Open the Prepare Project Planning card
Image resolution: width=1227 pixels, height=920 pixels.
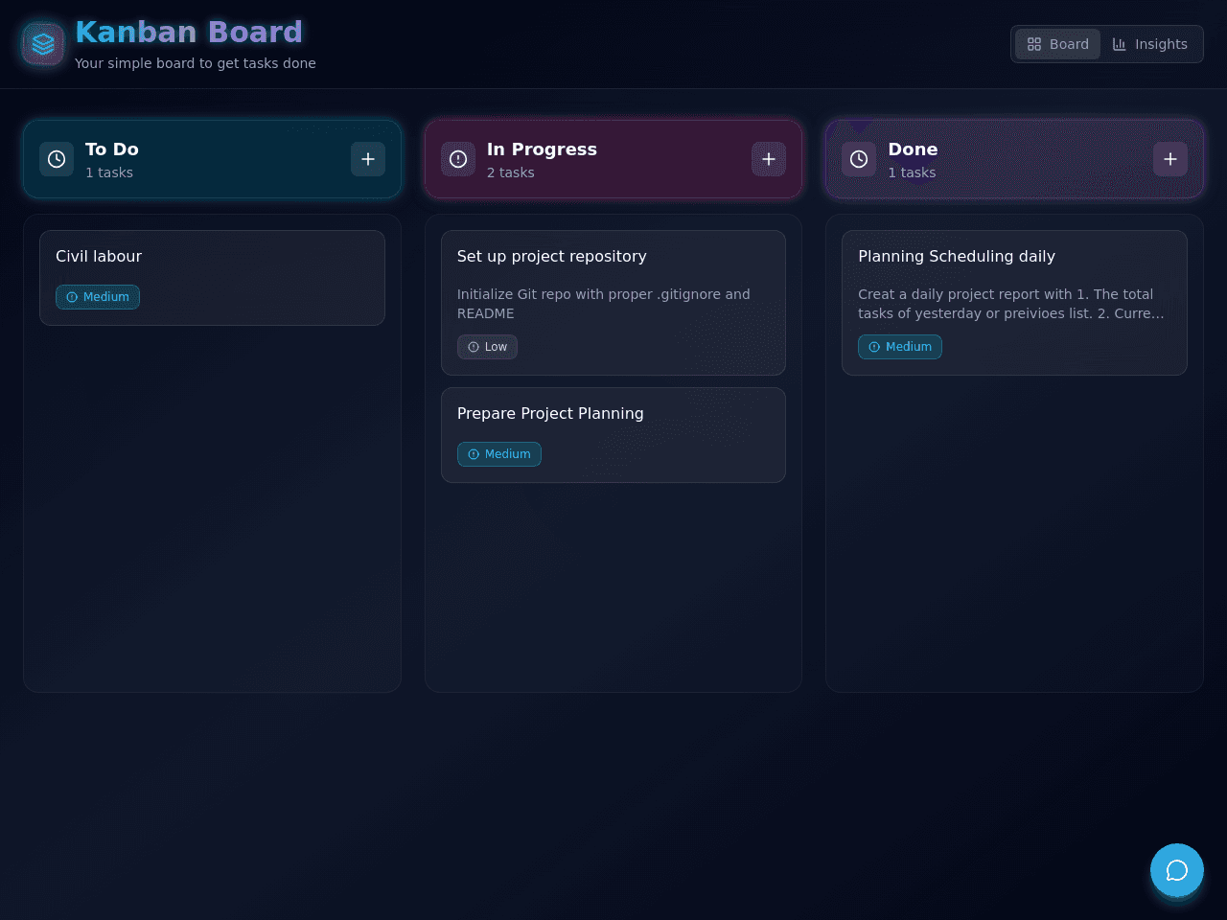(613, 435)
